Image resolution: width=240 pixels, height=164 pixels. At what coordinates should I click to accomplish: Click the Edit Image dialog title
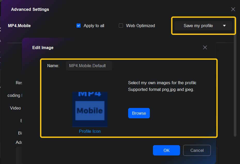coord(43,48)
